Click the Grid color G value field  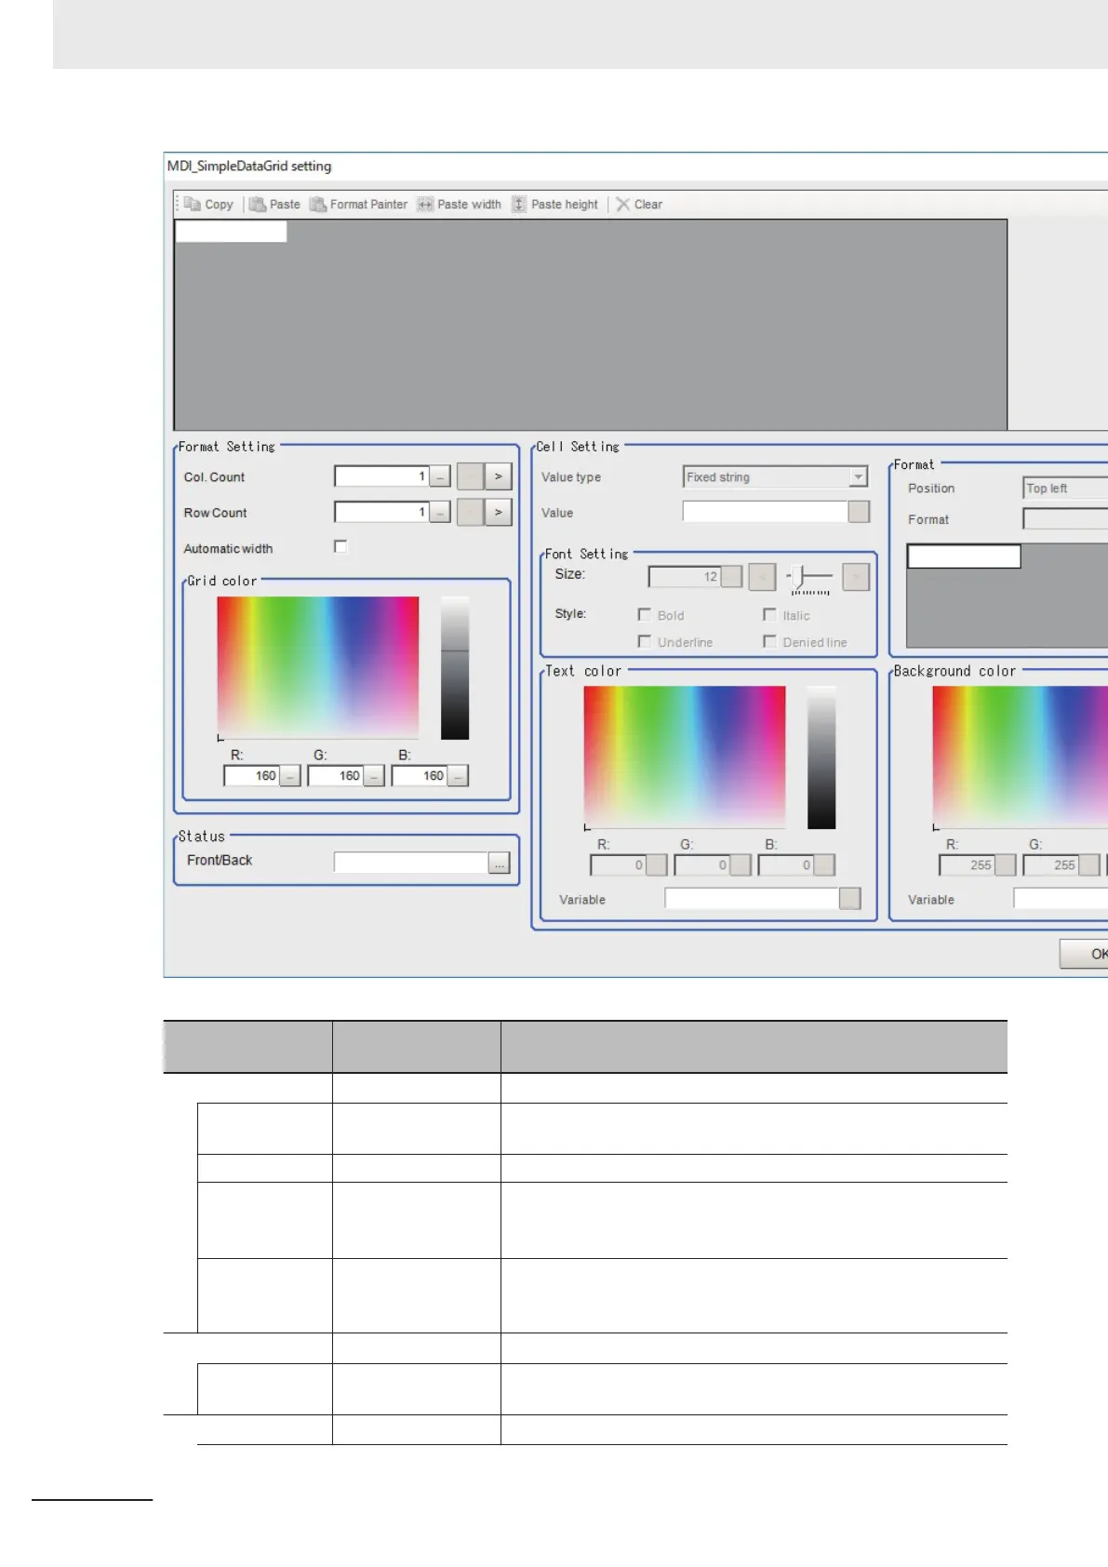pyautogui.click(x=335, y=775)
